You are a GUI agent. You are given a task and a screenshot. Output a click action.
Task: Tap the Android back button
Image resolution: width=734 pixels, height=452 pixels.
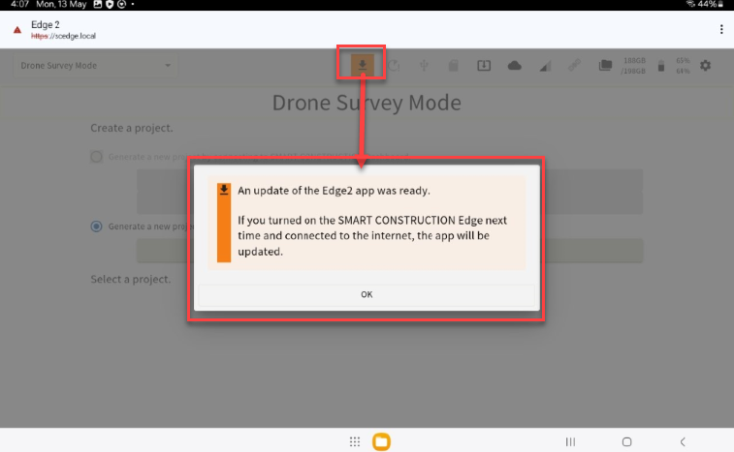point(683,441)
